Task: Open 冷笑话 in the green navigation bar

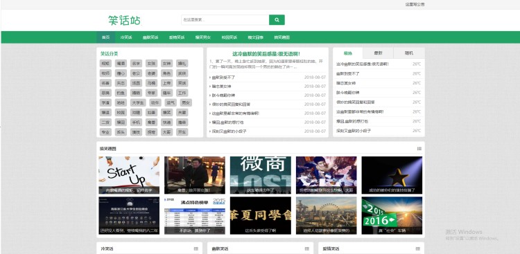Action: pos(126,37)
